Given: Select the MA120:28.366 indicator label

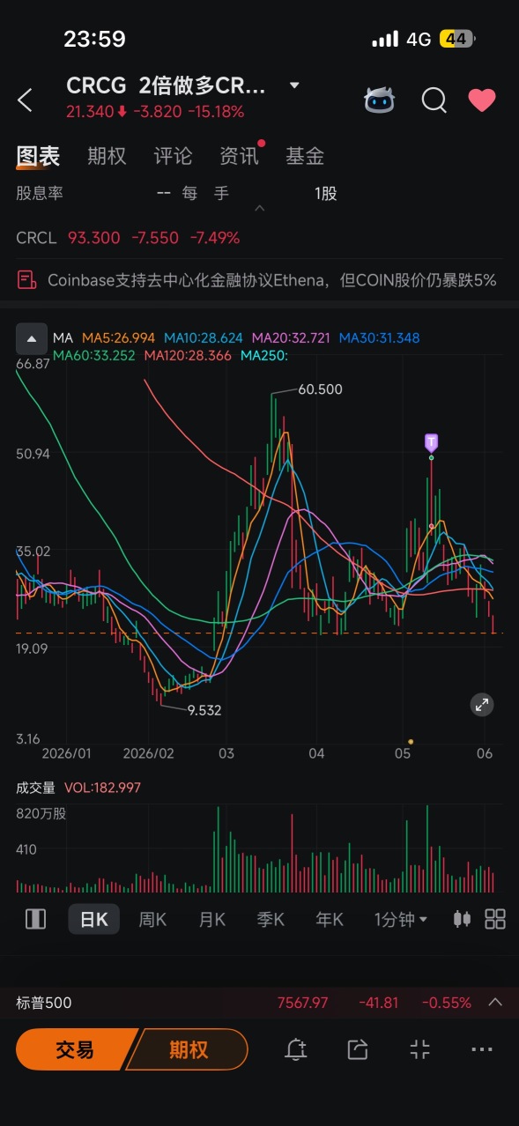Looking at the screenshot, I should click(188, 355).
